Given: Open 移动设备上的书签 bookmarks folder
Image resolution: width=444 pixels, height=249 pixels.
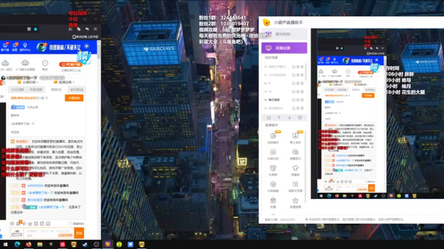Looking at the screenshot, I should (x=85, y=37).
